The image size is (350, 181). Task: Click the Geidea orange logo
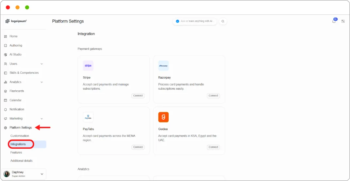163,117
